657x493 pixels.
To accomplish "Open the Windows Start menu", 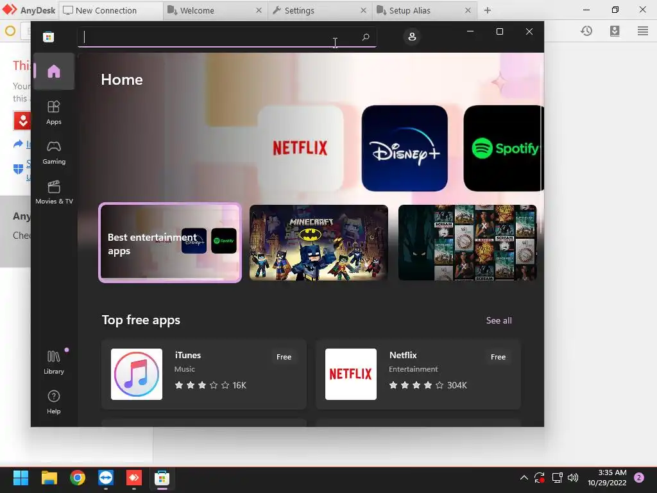I will pyautogui.click(x=21, y=478).
